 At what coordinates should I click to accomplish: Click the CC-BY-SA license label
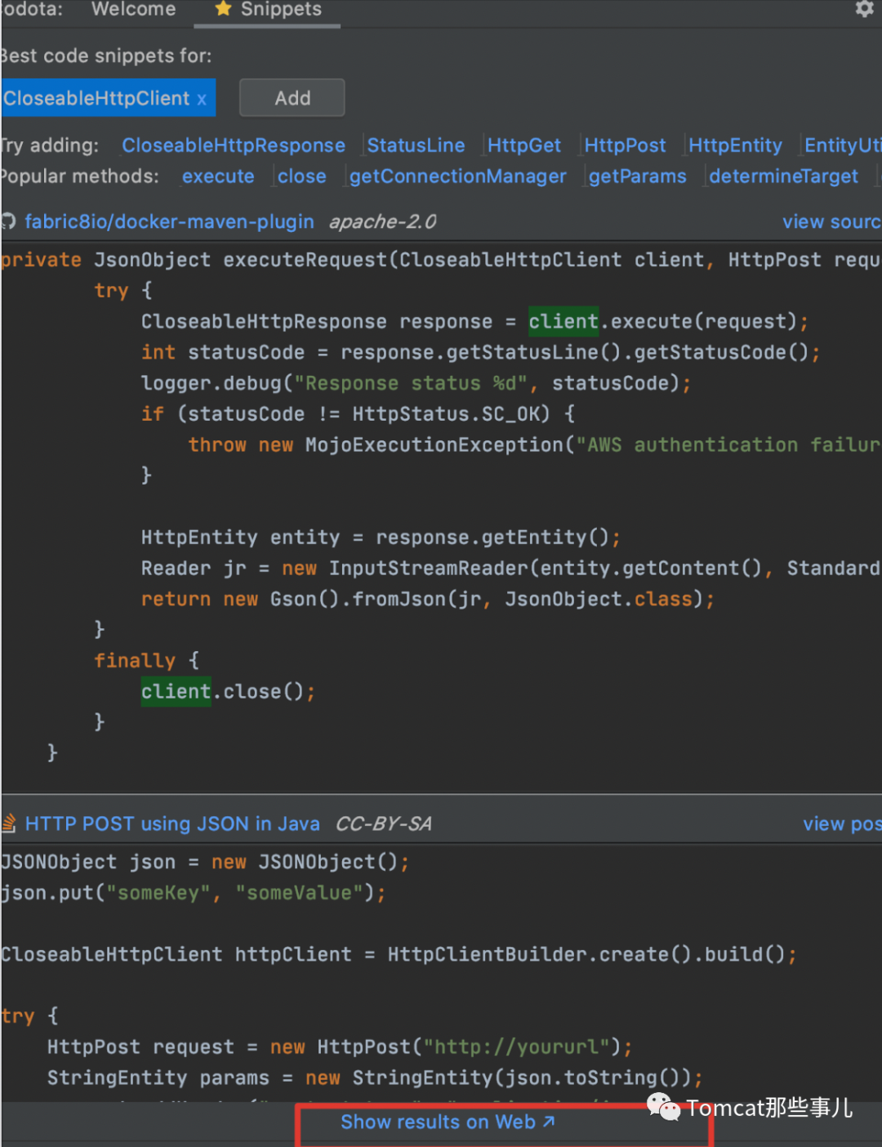point(383,823)
